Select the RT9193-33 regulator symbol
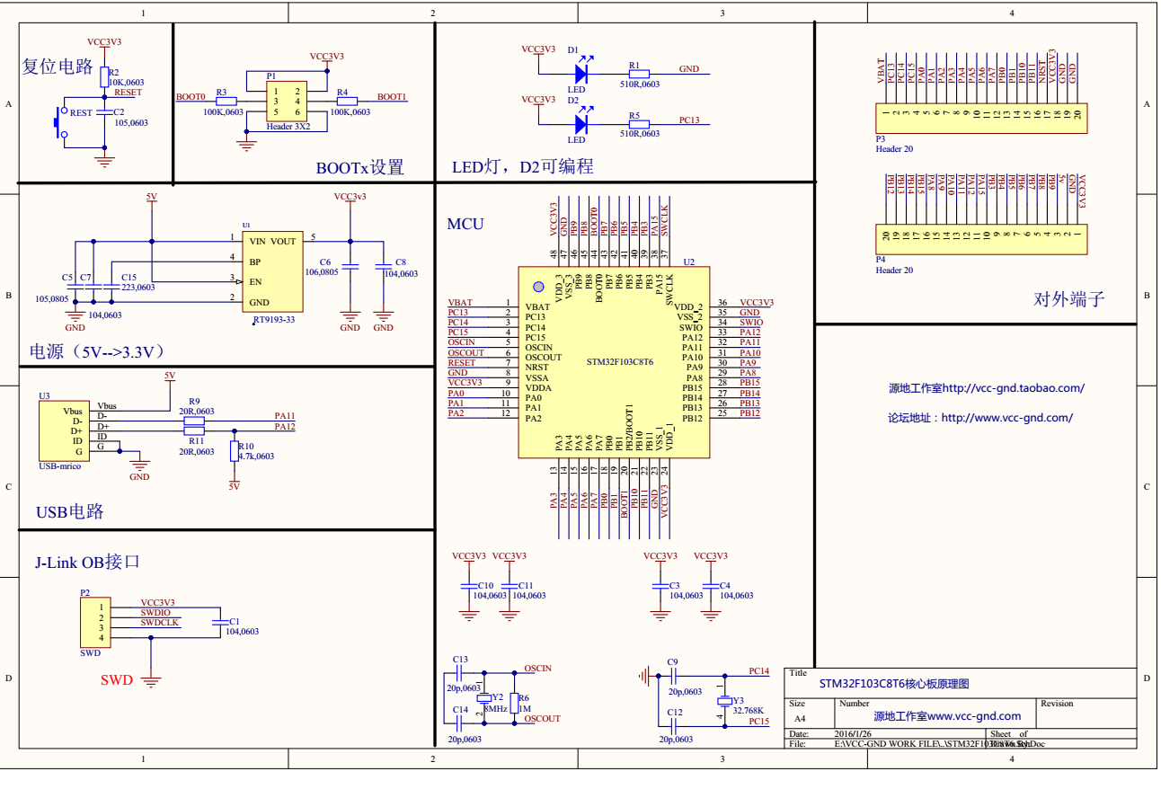The width and height of the screenshot is (1161, 798). pyautogui.click(x=272, y=270)
